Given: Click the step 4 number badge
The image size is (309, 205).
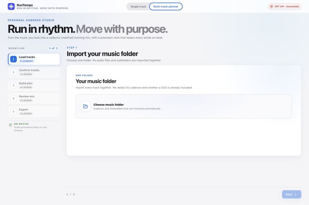Looking at the screenshot, I should tap(13, 98).
